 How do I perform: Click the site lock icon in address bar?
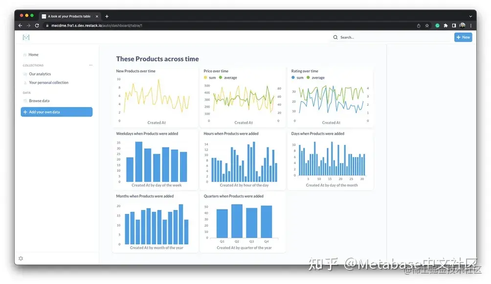47,25
